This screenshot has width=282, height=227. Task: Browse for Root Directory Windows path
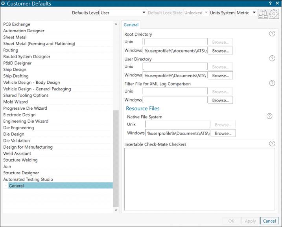(220, 51)
